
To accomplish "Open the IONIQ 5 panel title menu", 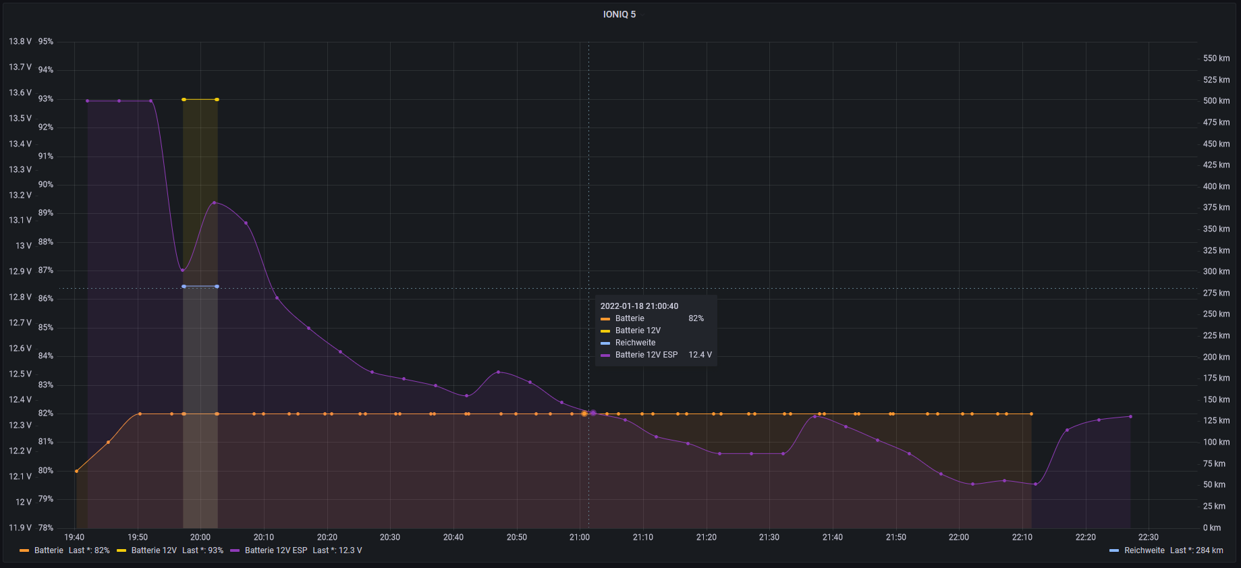I will coord(619,14).
